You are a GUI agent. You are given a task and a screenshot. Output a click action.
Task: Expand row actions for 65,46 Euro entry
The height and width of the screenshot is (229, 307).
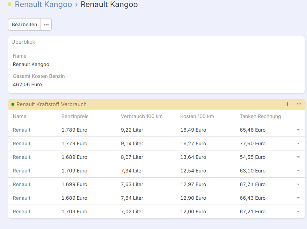click(x=298, y=130)
